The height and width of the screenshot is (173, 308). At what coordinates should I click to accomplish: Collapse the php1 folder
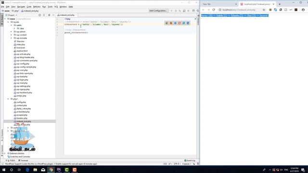pyautogui.click(x=8, y=99)
